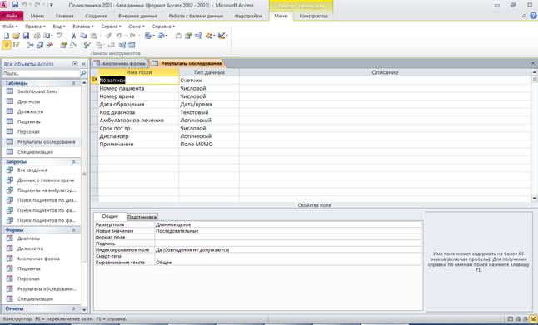The image size is (538, 325).
Task: Click the Copy toolbar icon
Action: point(83,36)
